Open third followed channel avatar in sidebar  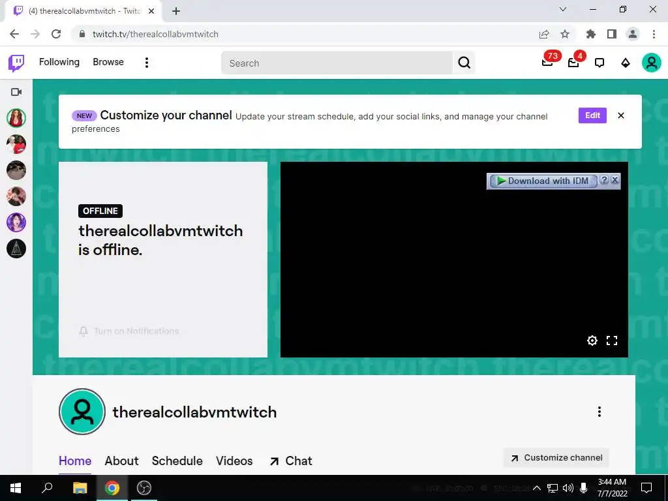coord(16,170)
